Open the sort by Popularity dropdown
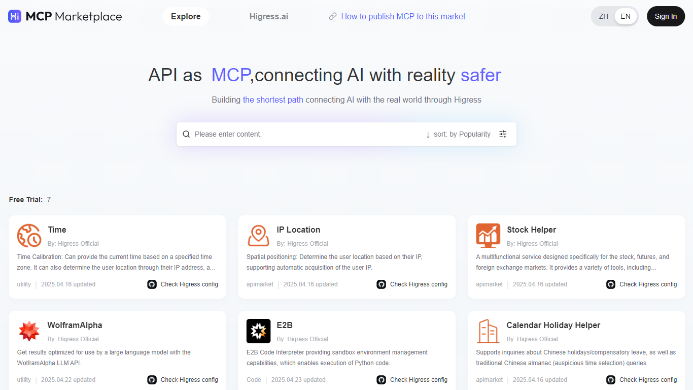Image resolution: width=693 pixels, height=390 pixels. 462,134
